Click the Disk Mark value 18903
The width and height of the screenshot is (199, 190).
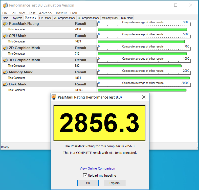79,90
